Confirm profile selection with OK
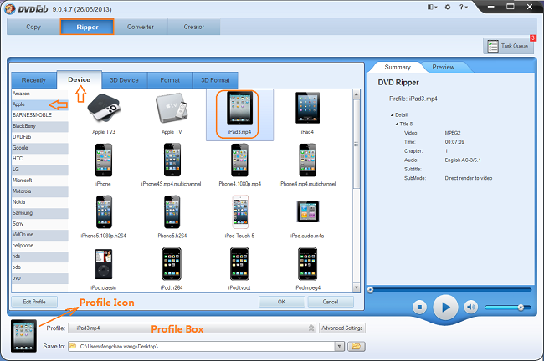This screenshot has height=361, width=544. 282,302
